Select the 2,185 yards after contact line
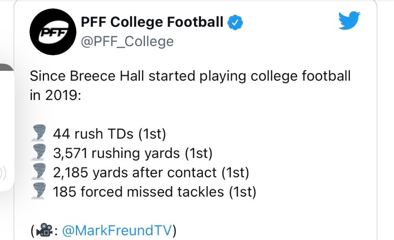The image size is (394, 240). click(x=151, y=172)
